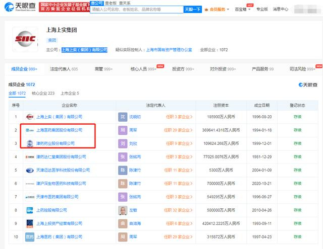The width and height of the screenshot is (323, 249).
Task: Switch to the 投资方 tab
Action: (x=183, y=69)
